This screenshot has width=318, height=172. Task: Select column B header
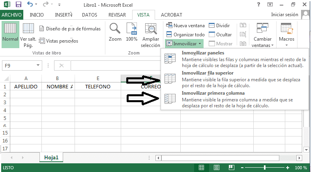click(x=57, y=78)
